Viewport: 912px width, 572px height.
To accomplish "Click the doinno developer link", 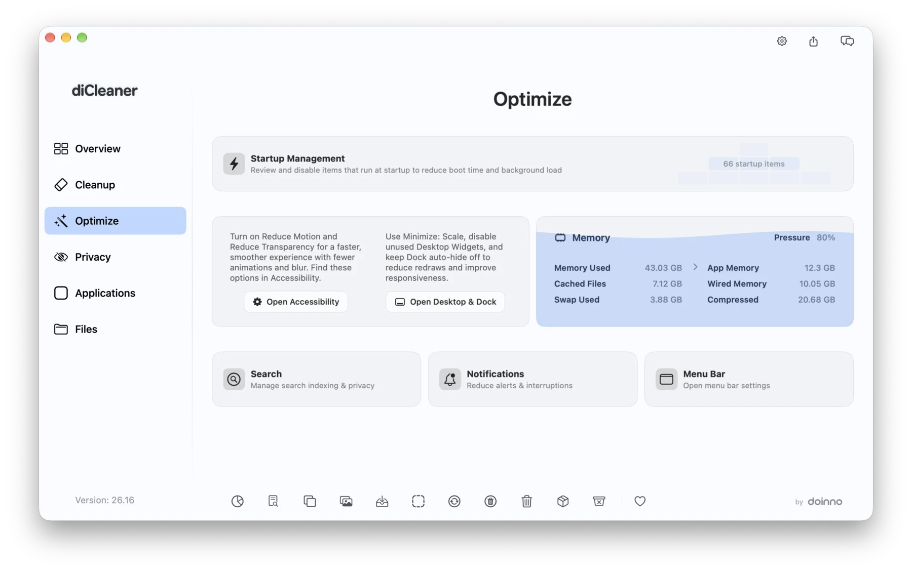I will point(825,502).
